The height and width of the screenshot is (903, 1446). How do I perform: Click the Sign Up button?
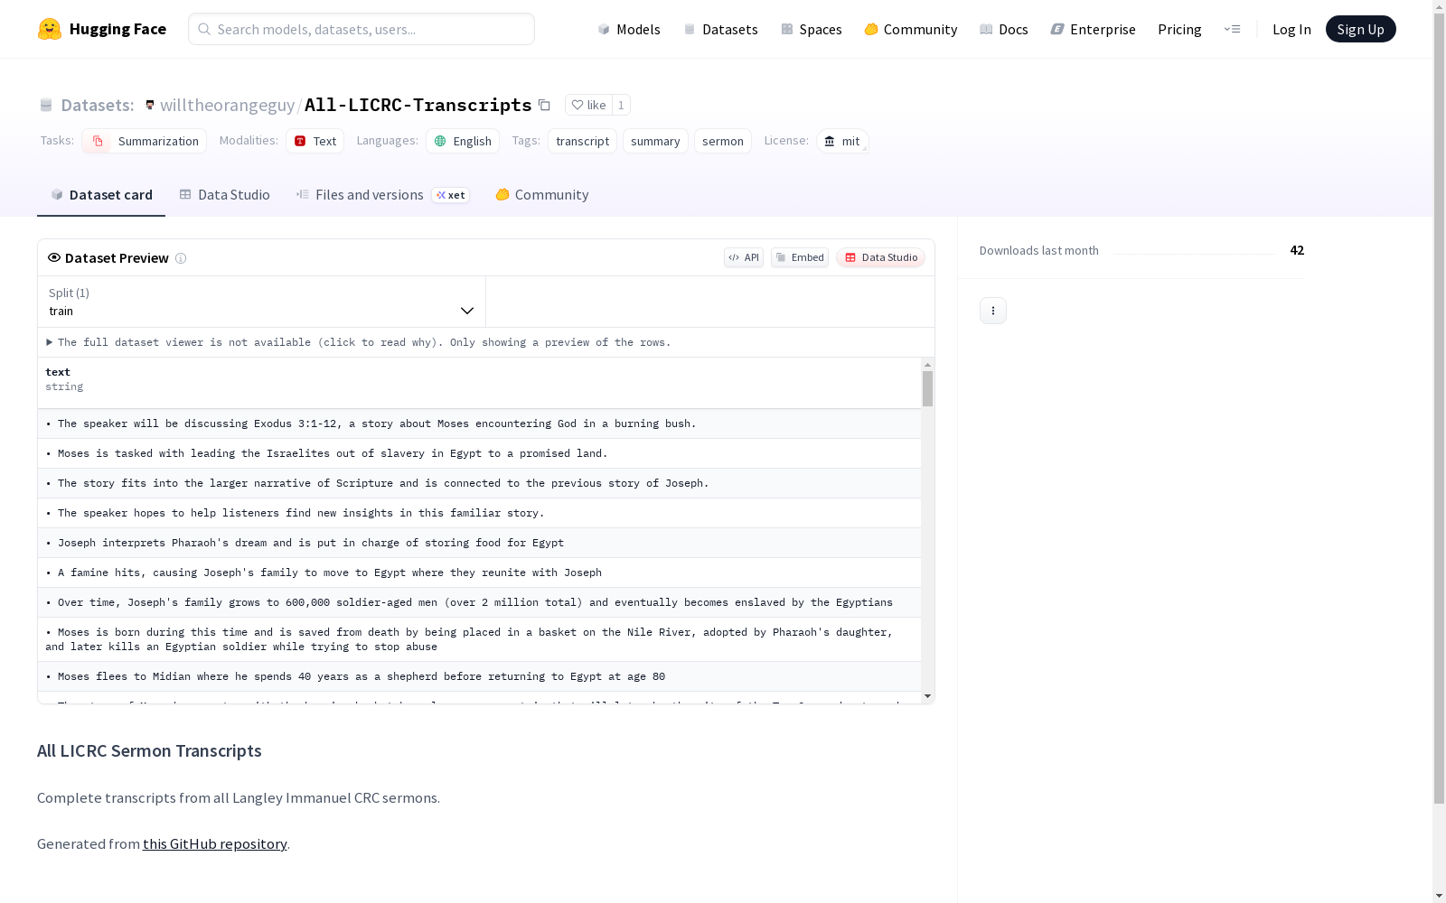(x=1360, y=29)
